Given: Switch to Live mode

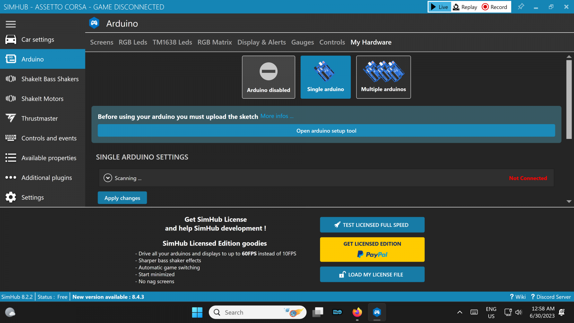Looking at the screenshot, I should 439,7.
